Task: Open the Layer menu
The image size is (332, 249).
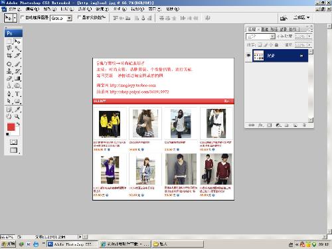Action: pyautogui.click(x=67, y=9)
